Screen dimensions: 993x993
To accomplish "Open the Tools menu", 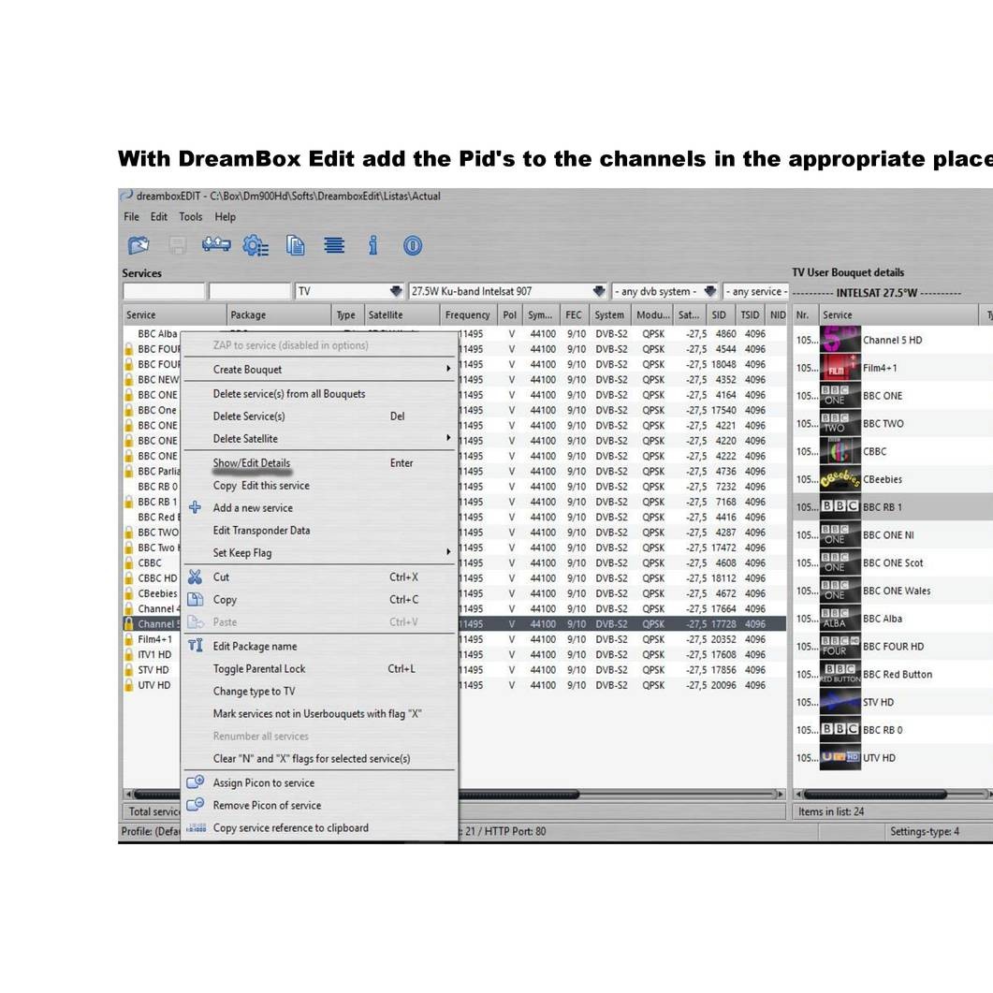I will (190, 216).
